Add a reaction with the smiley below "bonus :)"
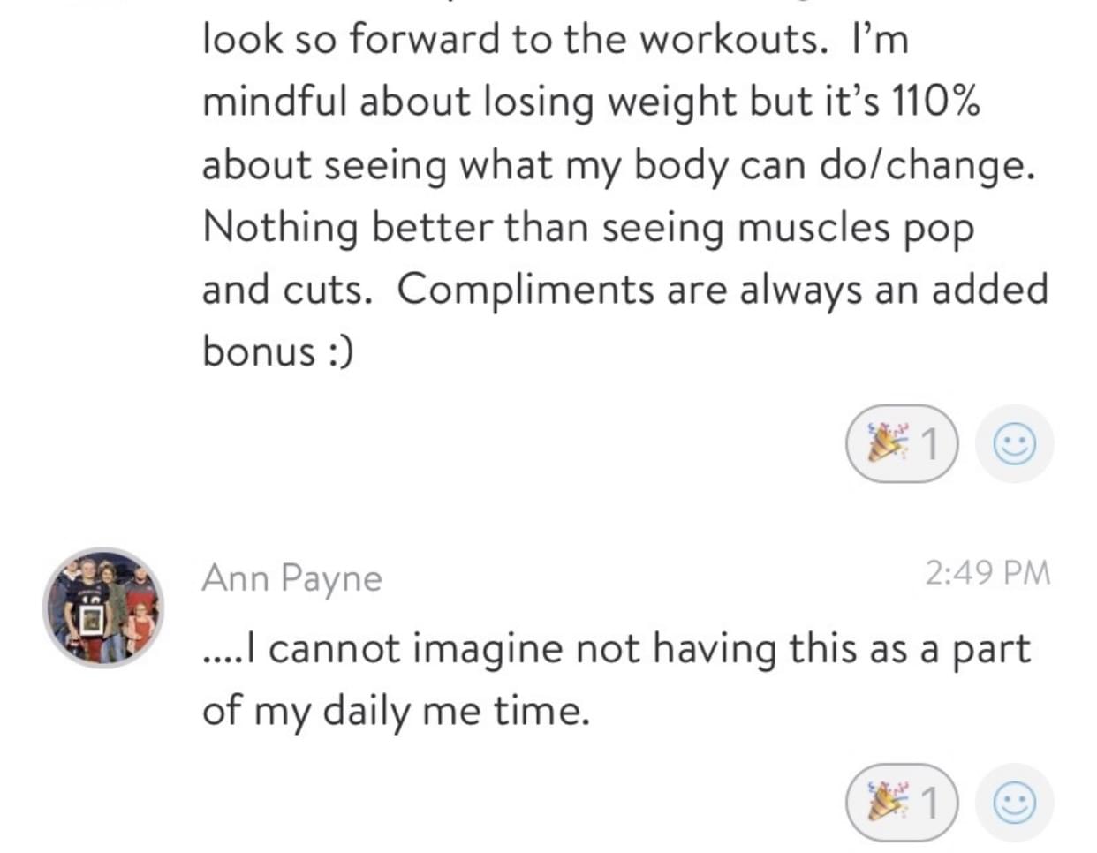 click(x=1015, y=444)
